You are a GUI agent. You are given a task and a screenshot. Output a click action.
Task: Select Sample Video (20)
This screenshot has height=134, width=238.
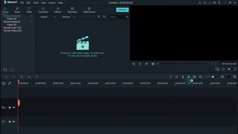(x=12, y=31)
